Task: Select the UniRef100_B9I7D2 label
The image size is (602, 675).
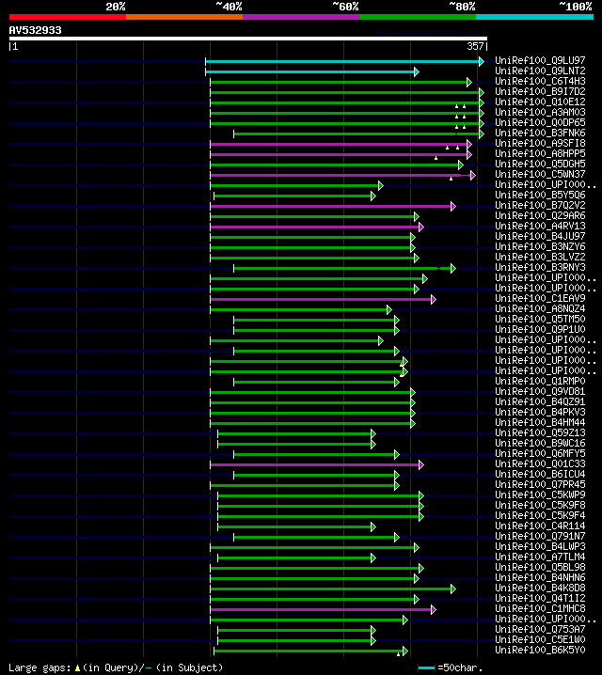Action: point(540,91)
